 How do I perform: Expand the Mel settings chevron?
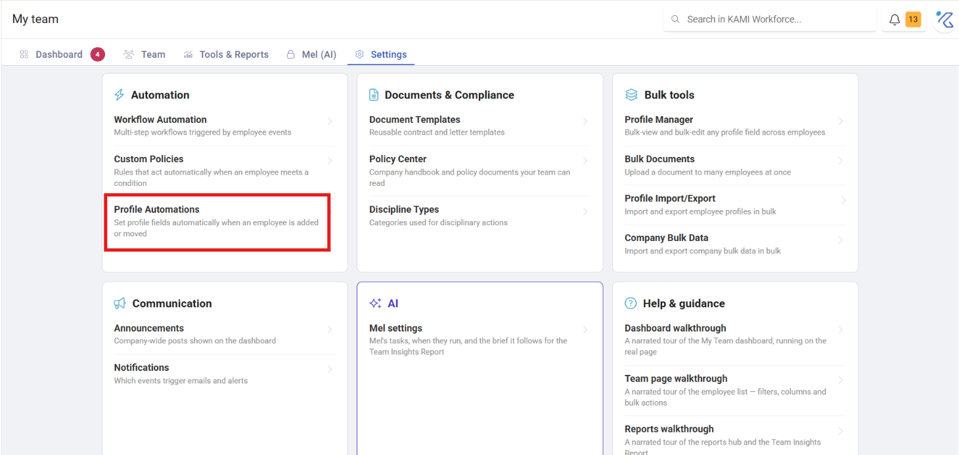(585, 330)
